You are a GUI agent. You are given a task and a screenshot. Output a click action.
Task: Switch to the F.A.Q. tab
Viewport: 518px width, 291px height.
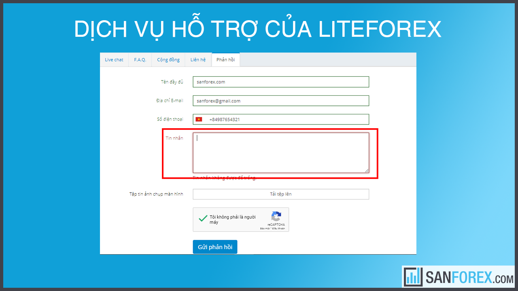(x=140, y=60)
